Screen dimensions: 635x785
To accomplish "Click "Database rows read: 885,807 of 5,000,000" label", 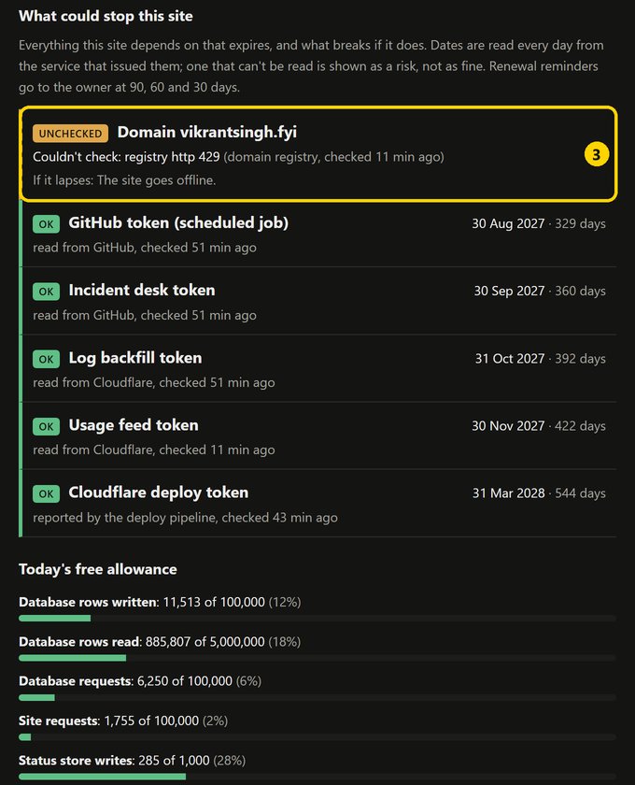I will 142,641.
